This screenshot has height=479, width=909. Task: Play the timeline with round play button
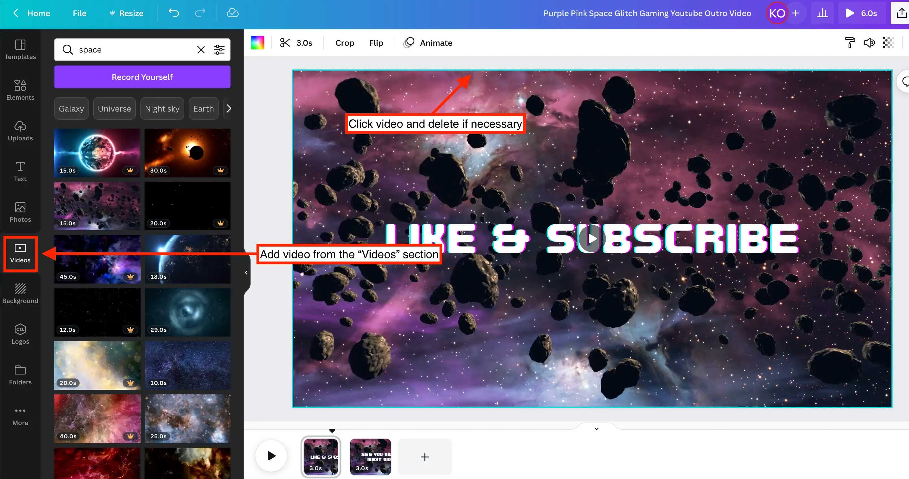[271, 456]
